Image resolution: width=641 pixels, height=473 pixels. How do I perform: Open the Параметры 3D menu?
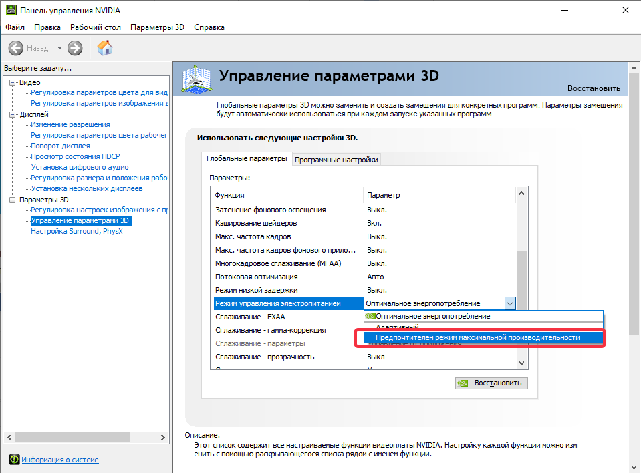[157, 27]
